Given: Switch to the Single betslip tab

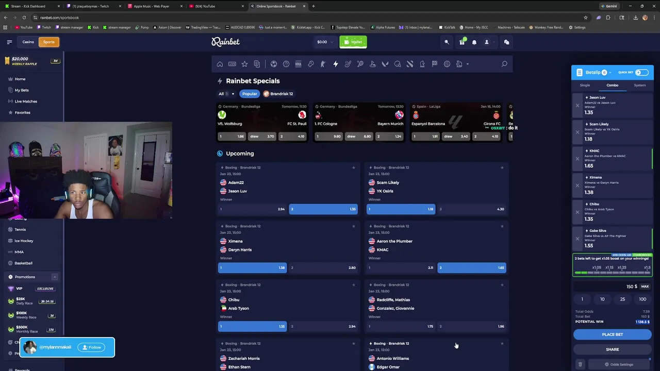Looking at the screenshot, I should coord(585,85).
